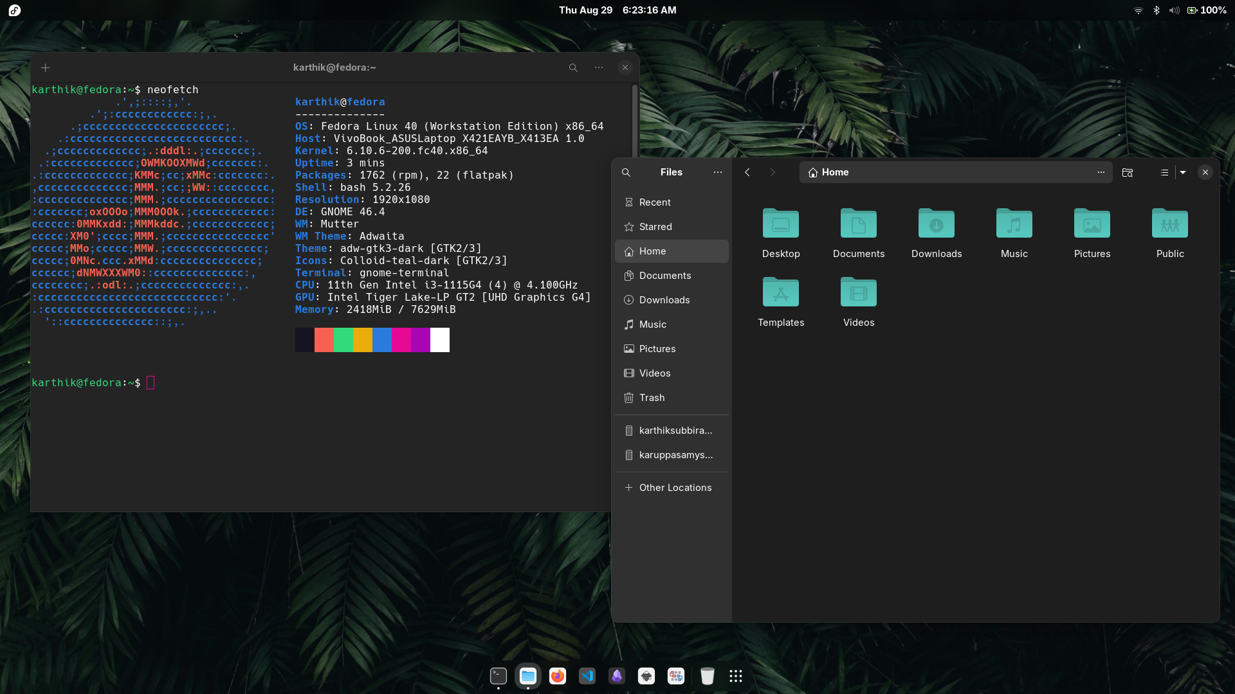Launch Inkscape from the dock

point(646,676)
